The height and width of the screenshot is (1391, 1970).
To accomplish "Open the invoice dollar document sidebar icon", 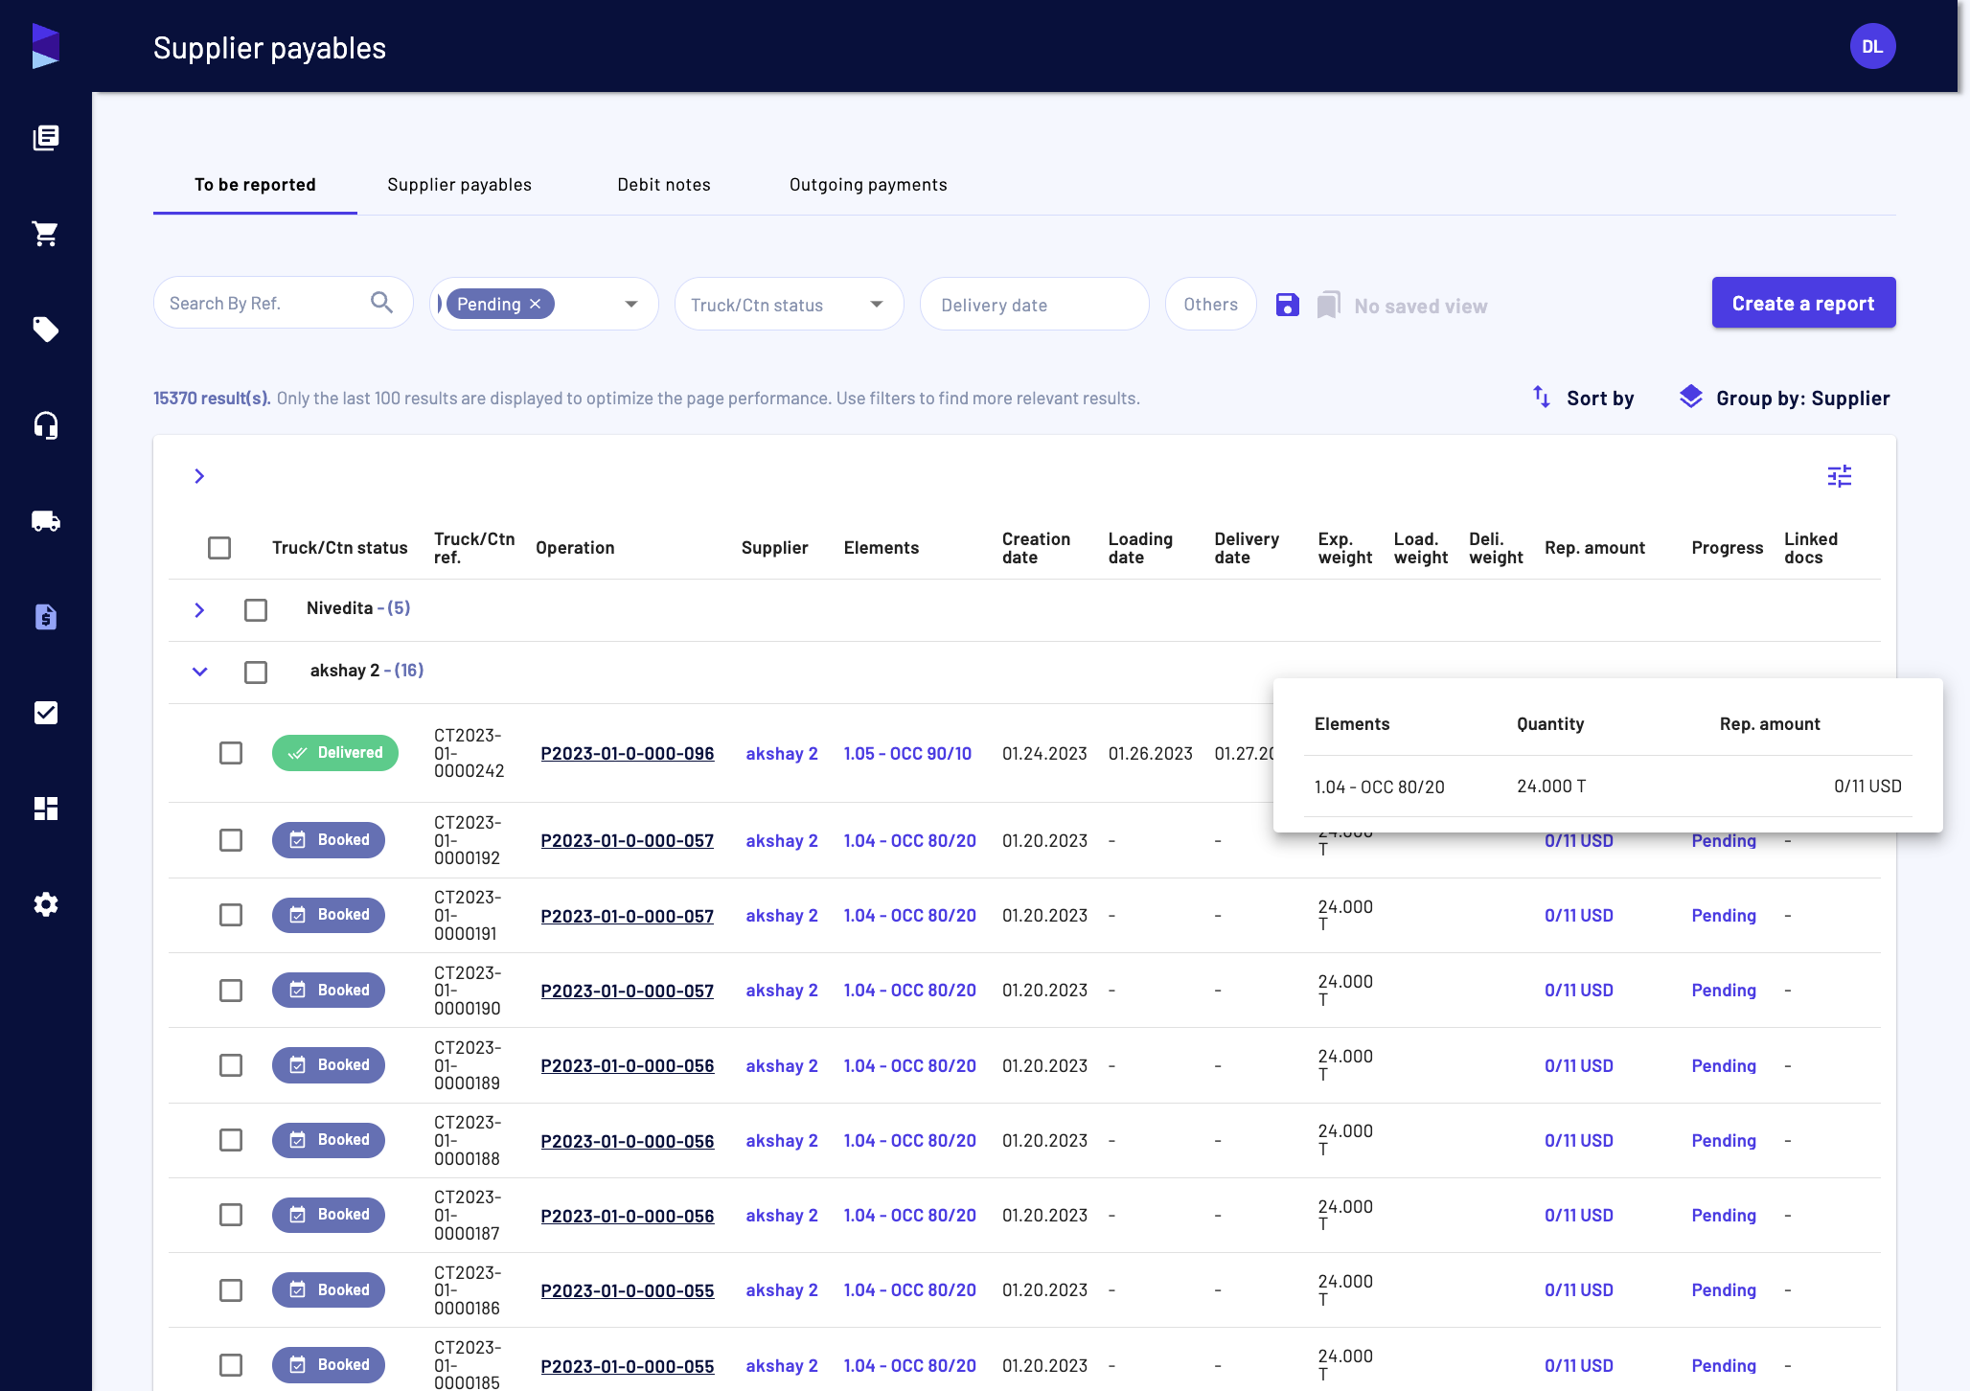I will 45,617.
